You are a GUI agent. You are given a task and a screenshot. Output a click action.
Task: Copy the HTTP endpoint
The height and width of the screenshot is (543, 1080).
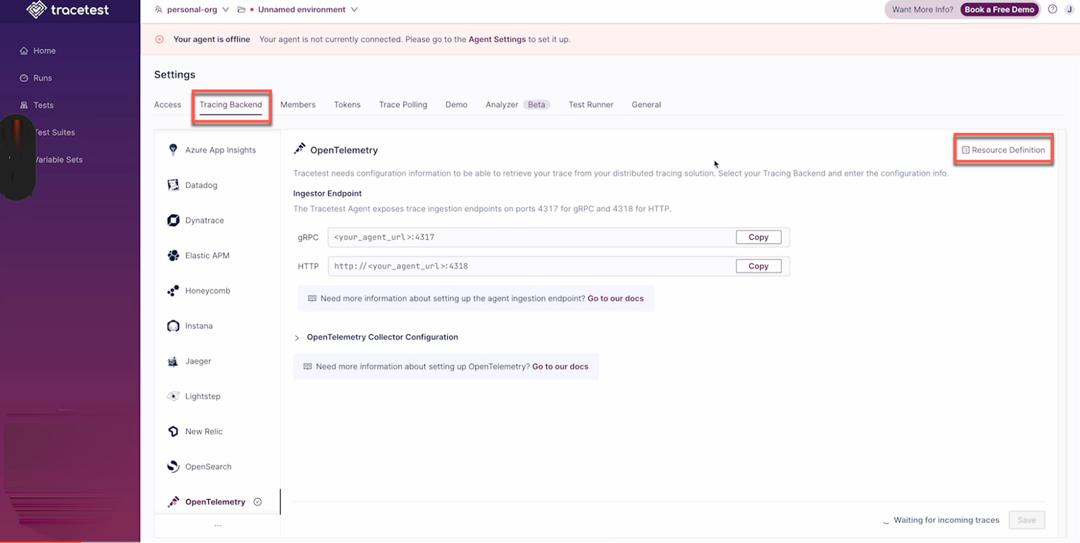(x=758, y=266)
